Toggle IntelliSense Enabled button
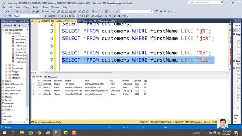 [74, 16]
